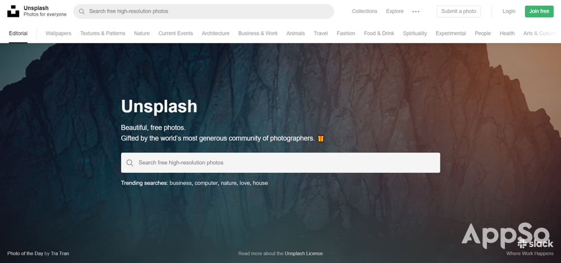Click the Join free button

(539, 11)
